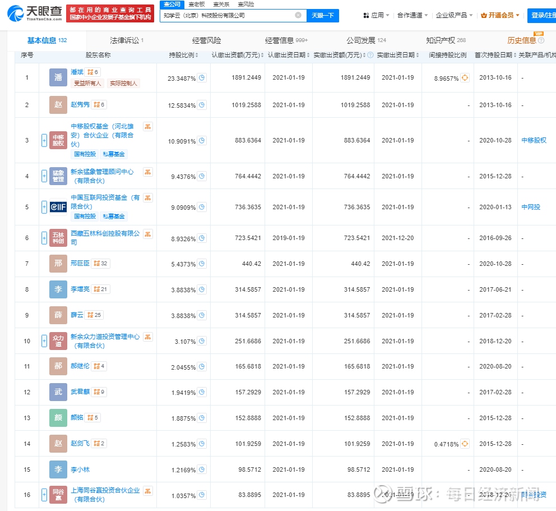
Task: Open the 合作通道 dropdown menu
Action: (413, 15)
